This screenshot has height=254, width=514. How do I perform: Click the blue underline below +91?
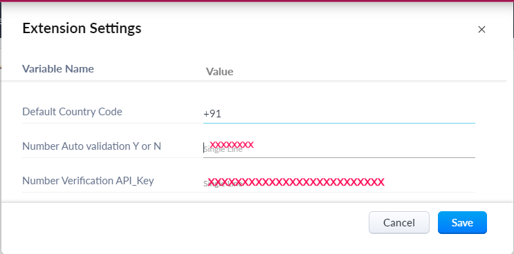click(x=339, y=123)
